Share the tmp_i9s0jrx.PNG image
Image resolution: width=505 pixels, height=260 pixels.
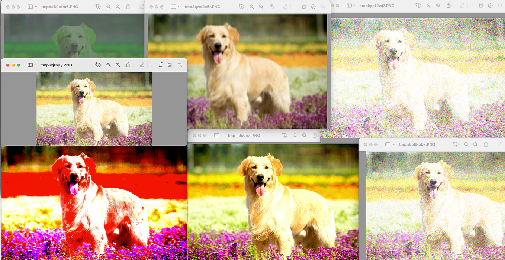click(315, 135)
